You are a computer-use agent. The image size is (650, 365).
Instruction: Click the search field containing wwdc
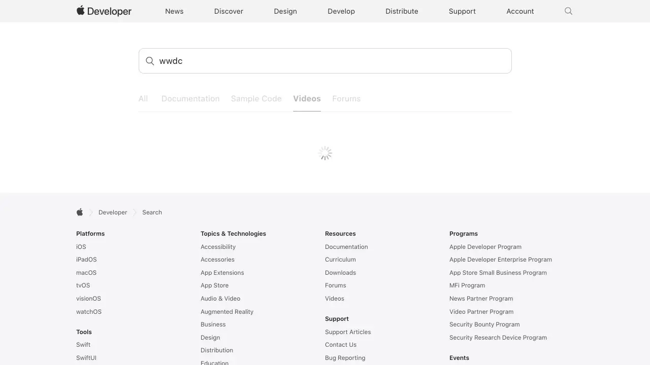tap(325, 61)
